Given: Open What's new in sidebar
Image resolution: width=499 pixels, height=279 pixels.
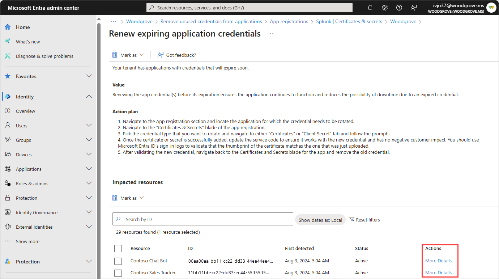Looking at the screenshot, I should (x=28, y=42).
